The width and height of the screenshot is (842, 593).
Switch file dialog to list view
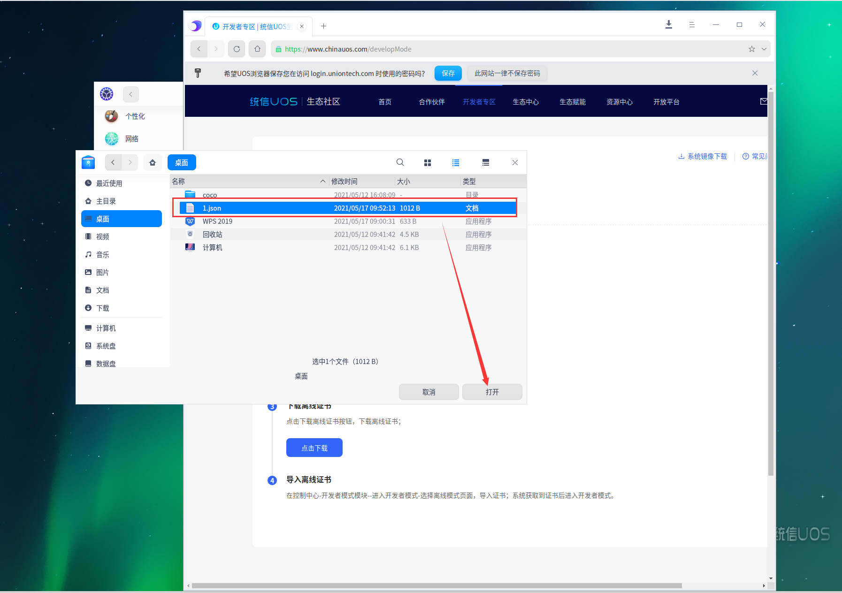[455, 162]
